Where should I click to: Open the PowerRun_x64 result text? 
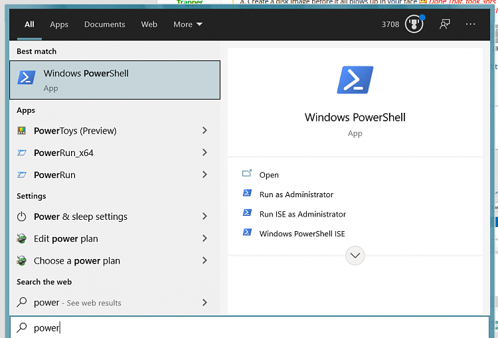click(64, 153)
